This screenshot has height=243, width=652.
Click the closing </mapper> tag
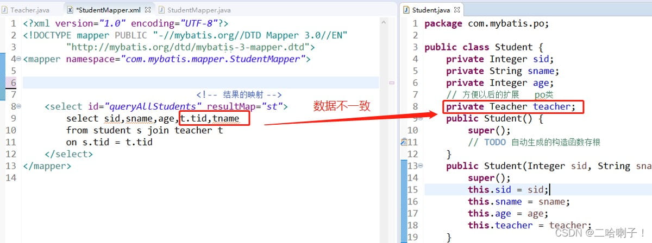(47, 167)
